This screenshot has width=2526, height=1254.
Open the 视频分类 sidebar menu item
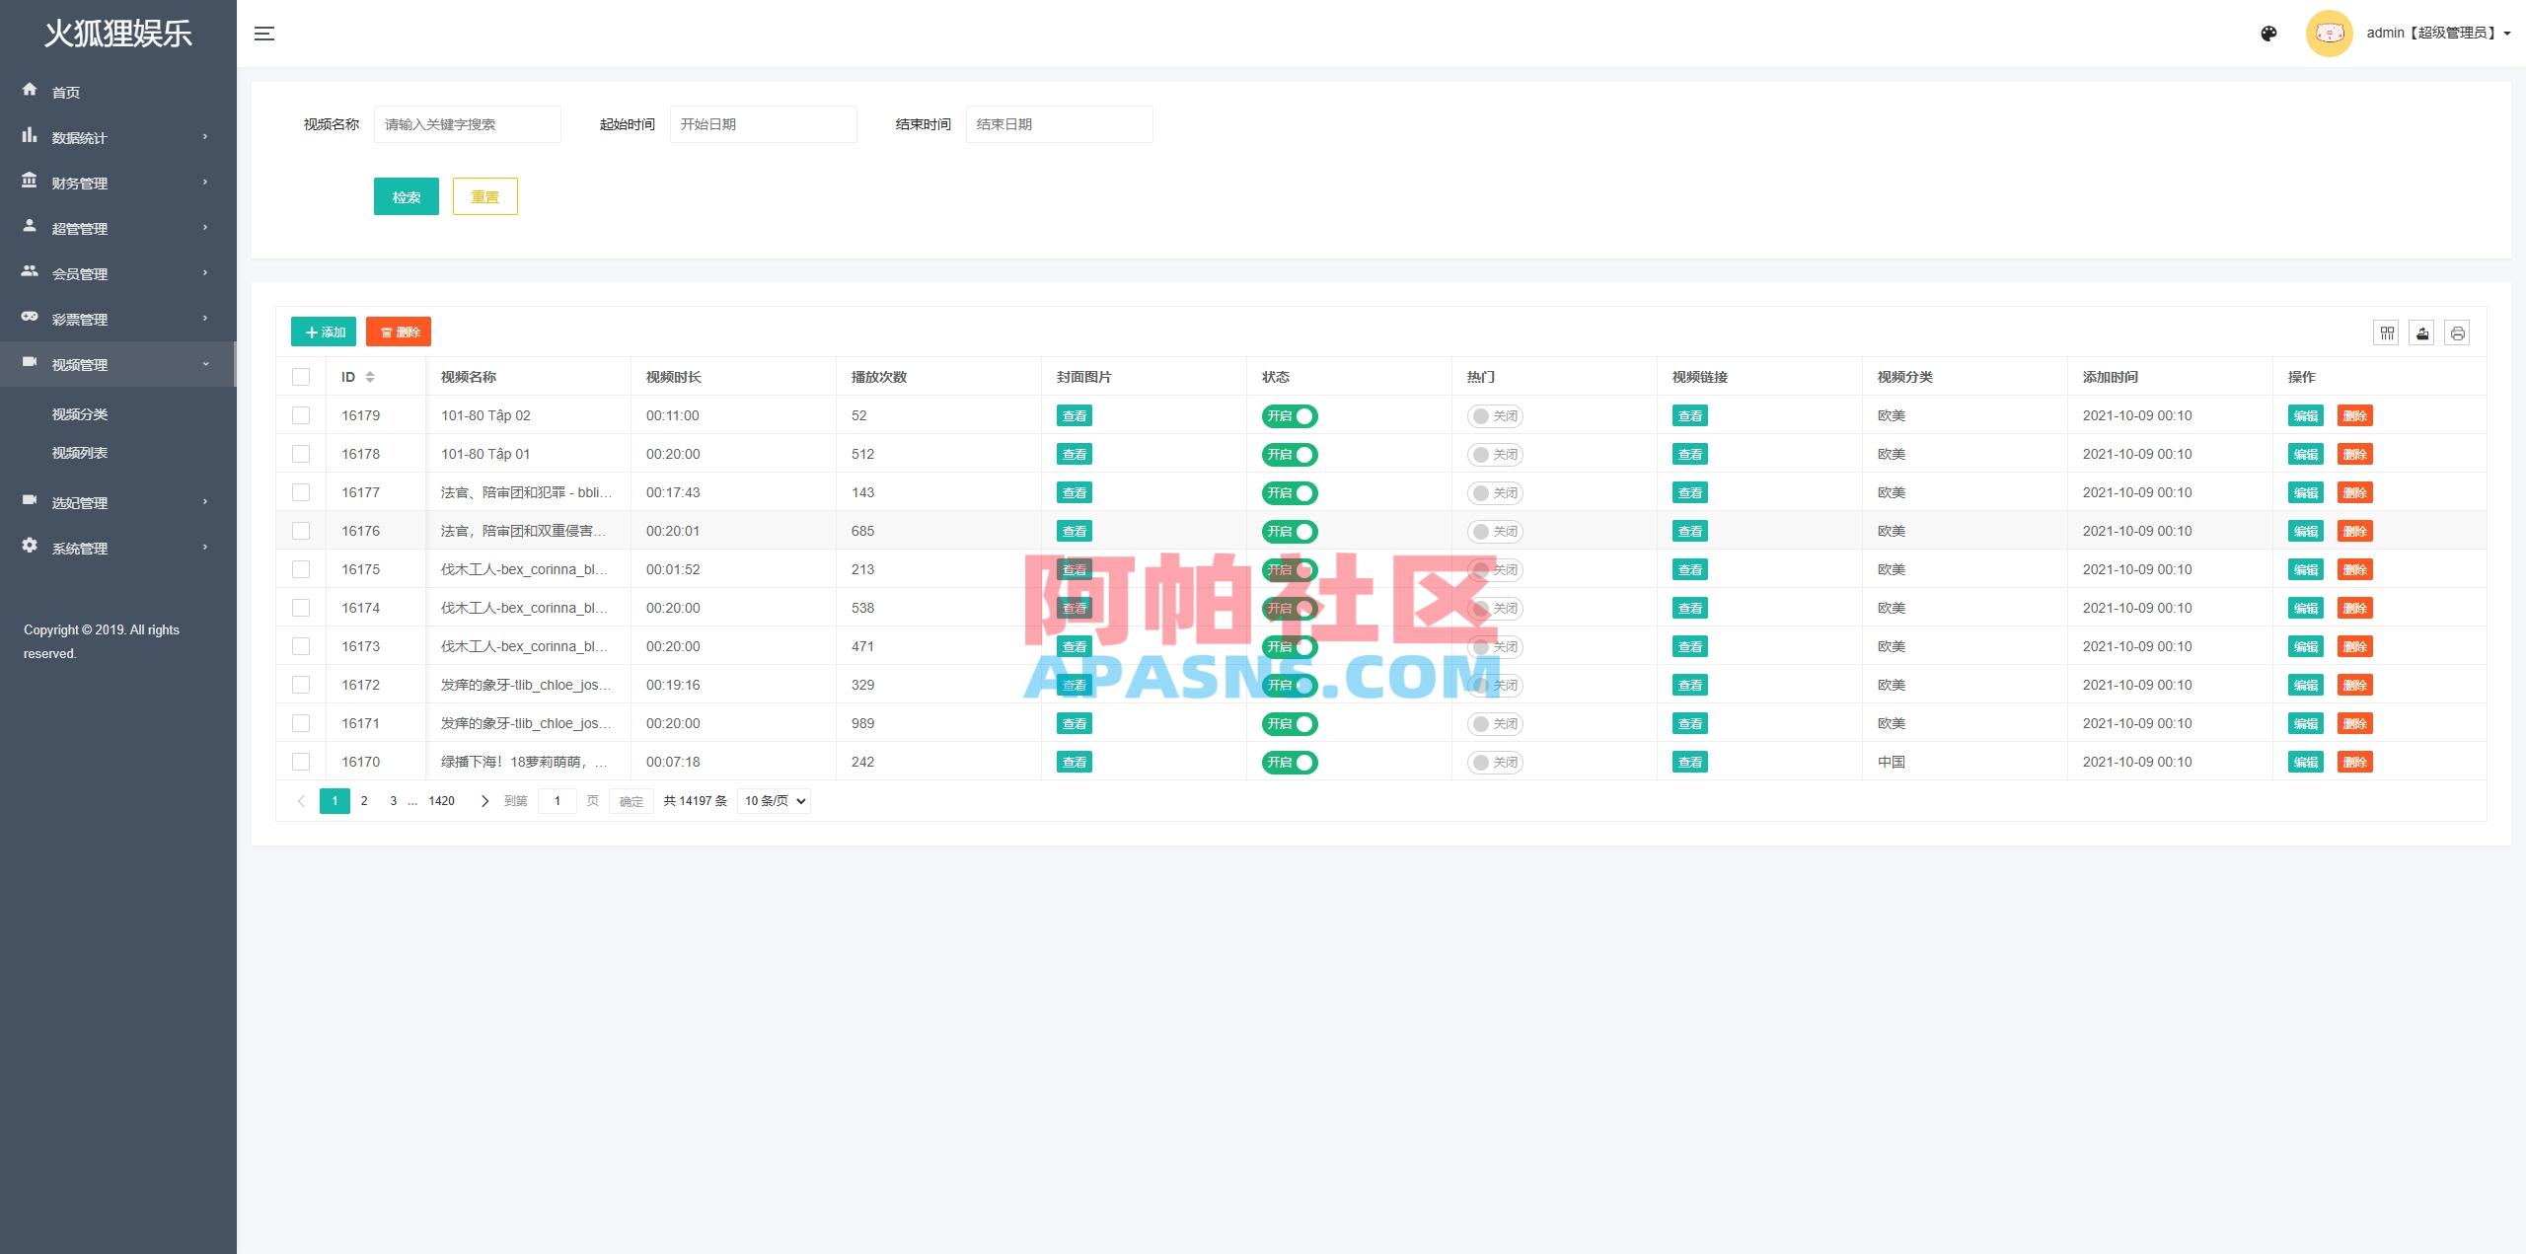tap(79, 413)
